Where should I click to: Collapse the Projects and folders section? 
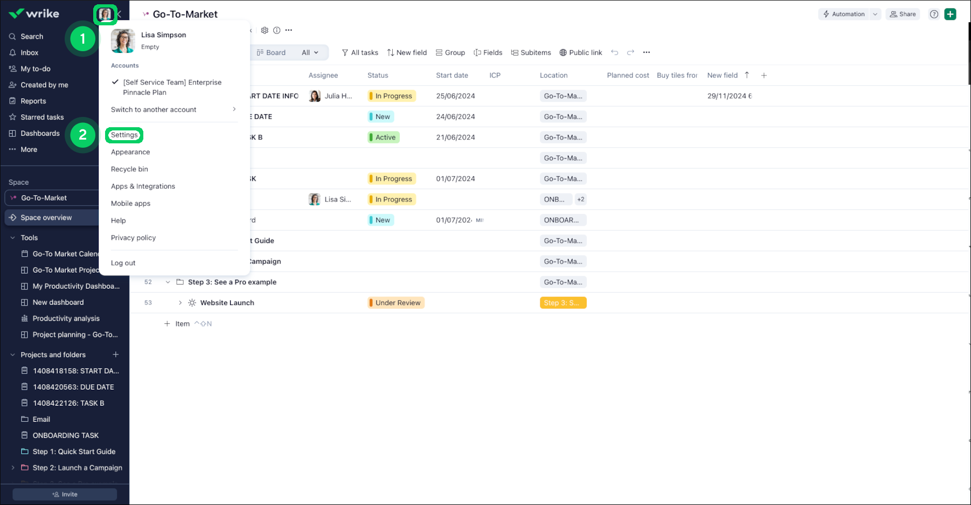click(x=13, y=355)
